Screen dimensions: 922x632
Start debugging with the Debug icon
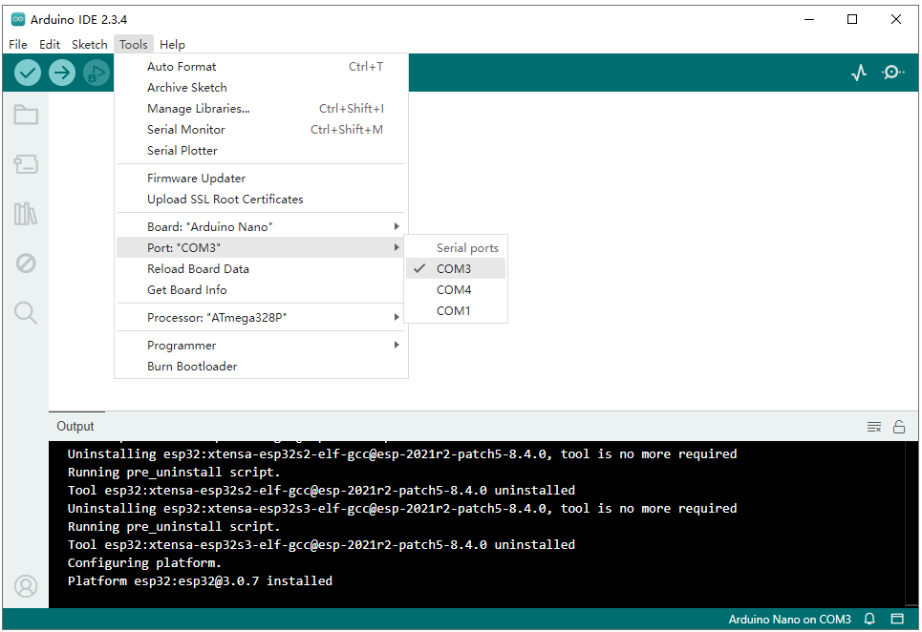(96, 73)
